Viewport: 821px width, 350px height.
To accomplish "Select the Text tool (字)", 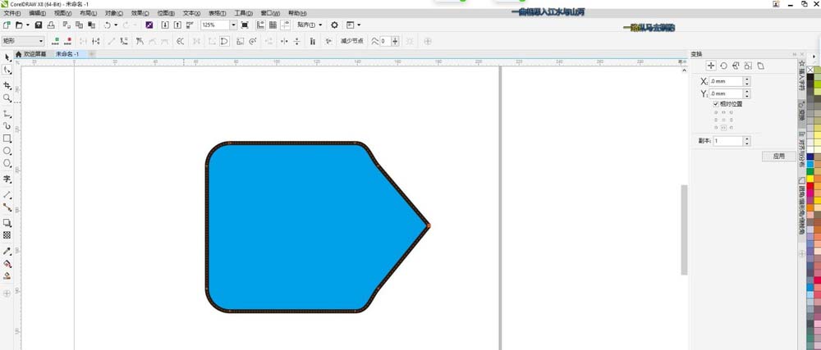I will pyautogui.click(x=7, y=180).
